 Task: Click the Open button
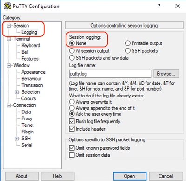tap(130, 176)
